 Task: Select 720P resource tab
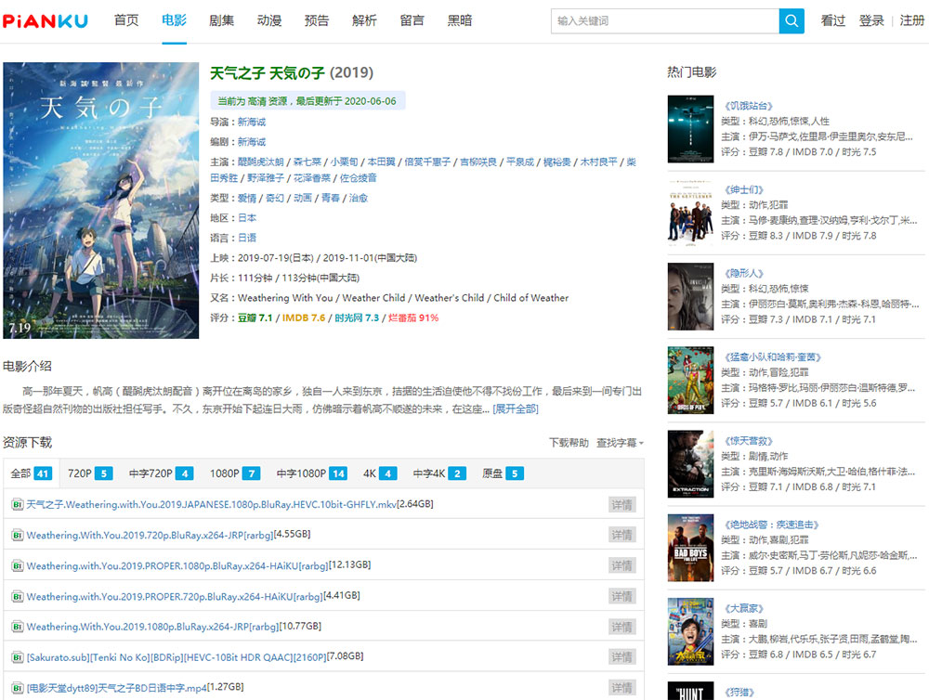point(90,473)
